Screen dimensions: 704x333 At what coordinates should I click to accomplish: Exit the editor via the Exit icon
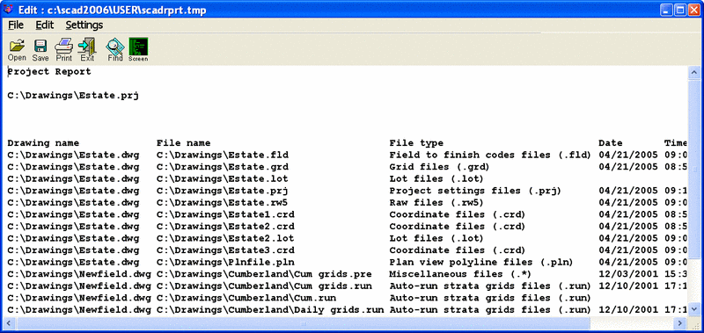pyautogui.click(x=87, y=50)
